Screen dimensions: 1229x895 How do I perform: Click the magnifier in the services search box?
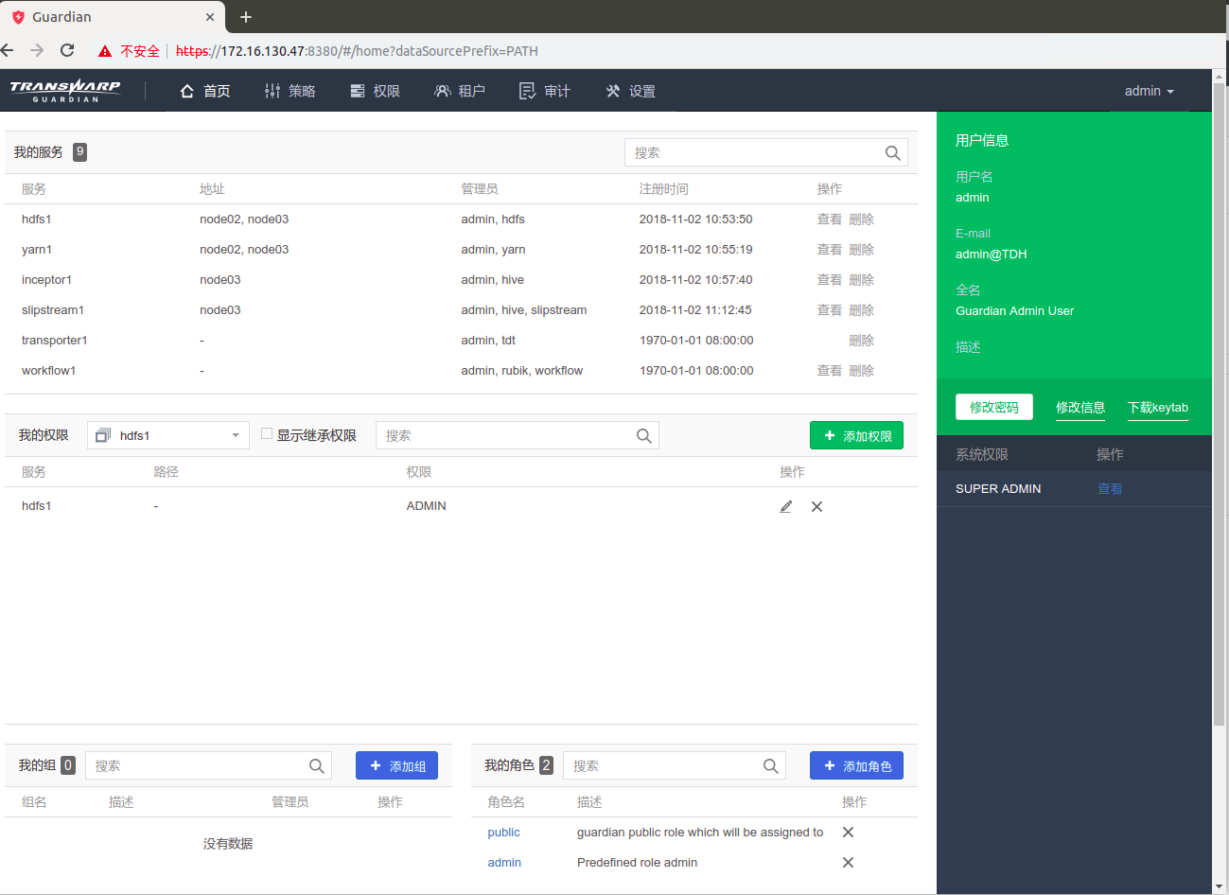tap(892, 153)
